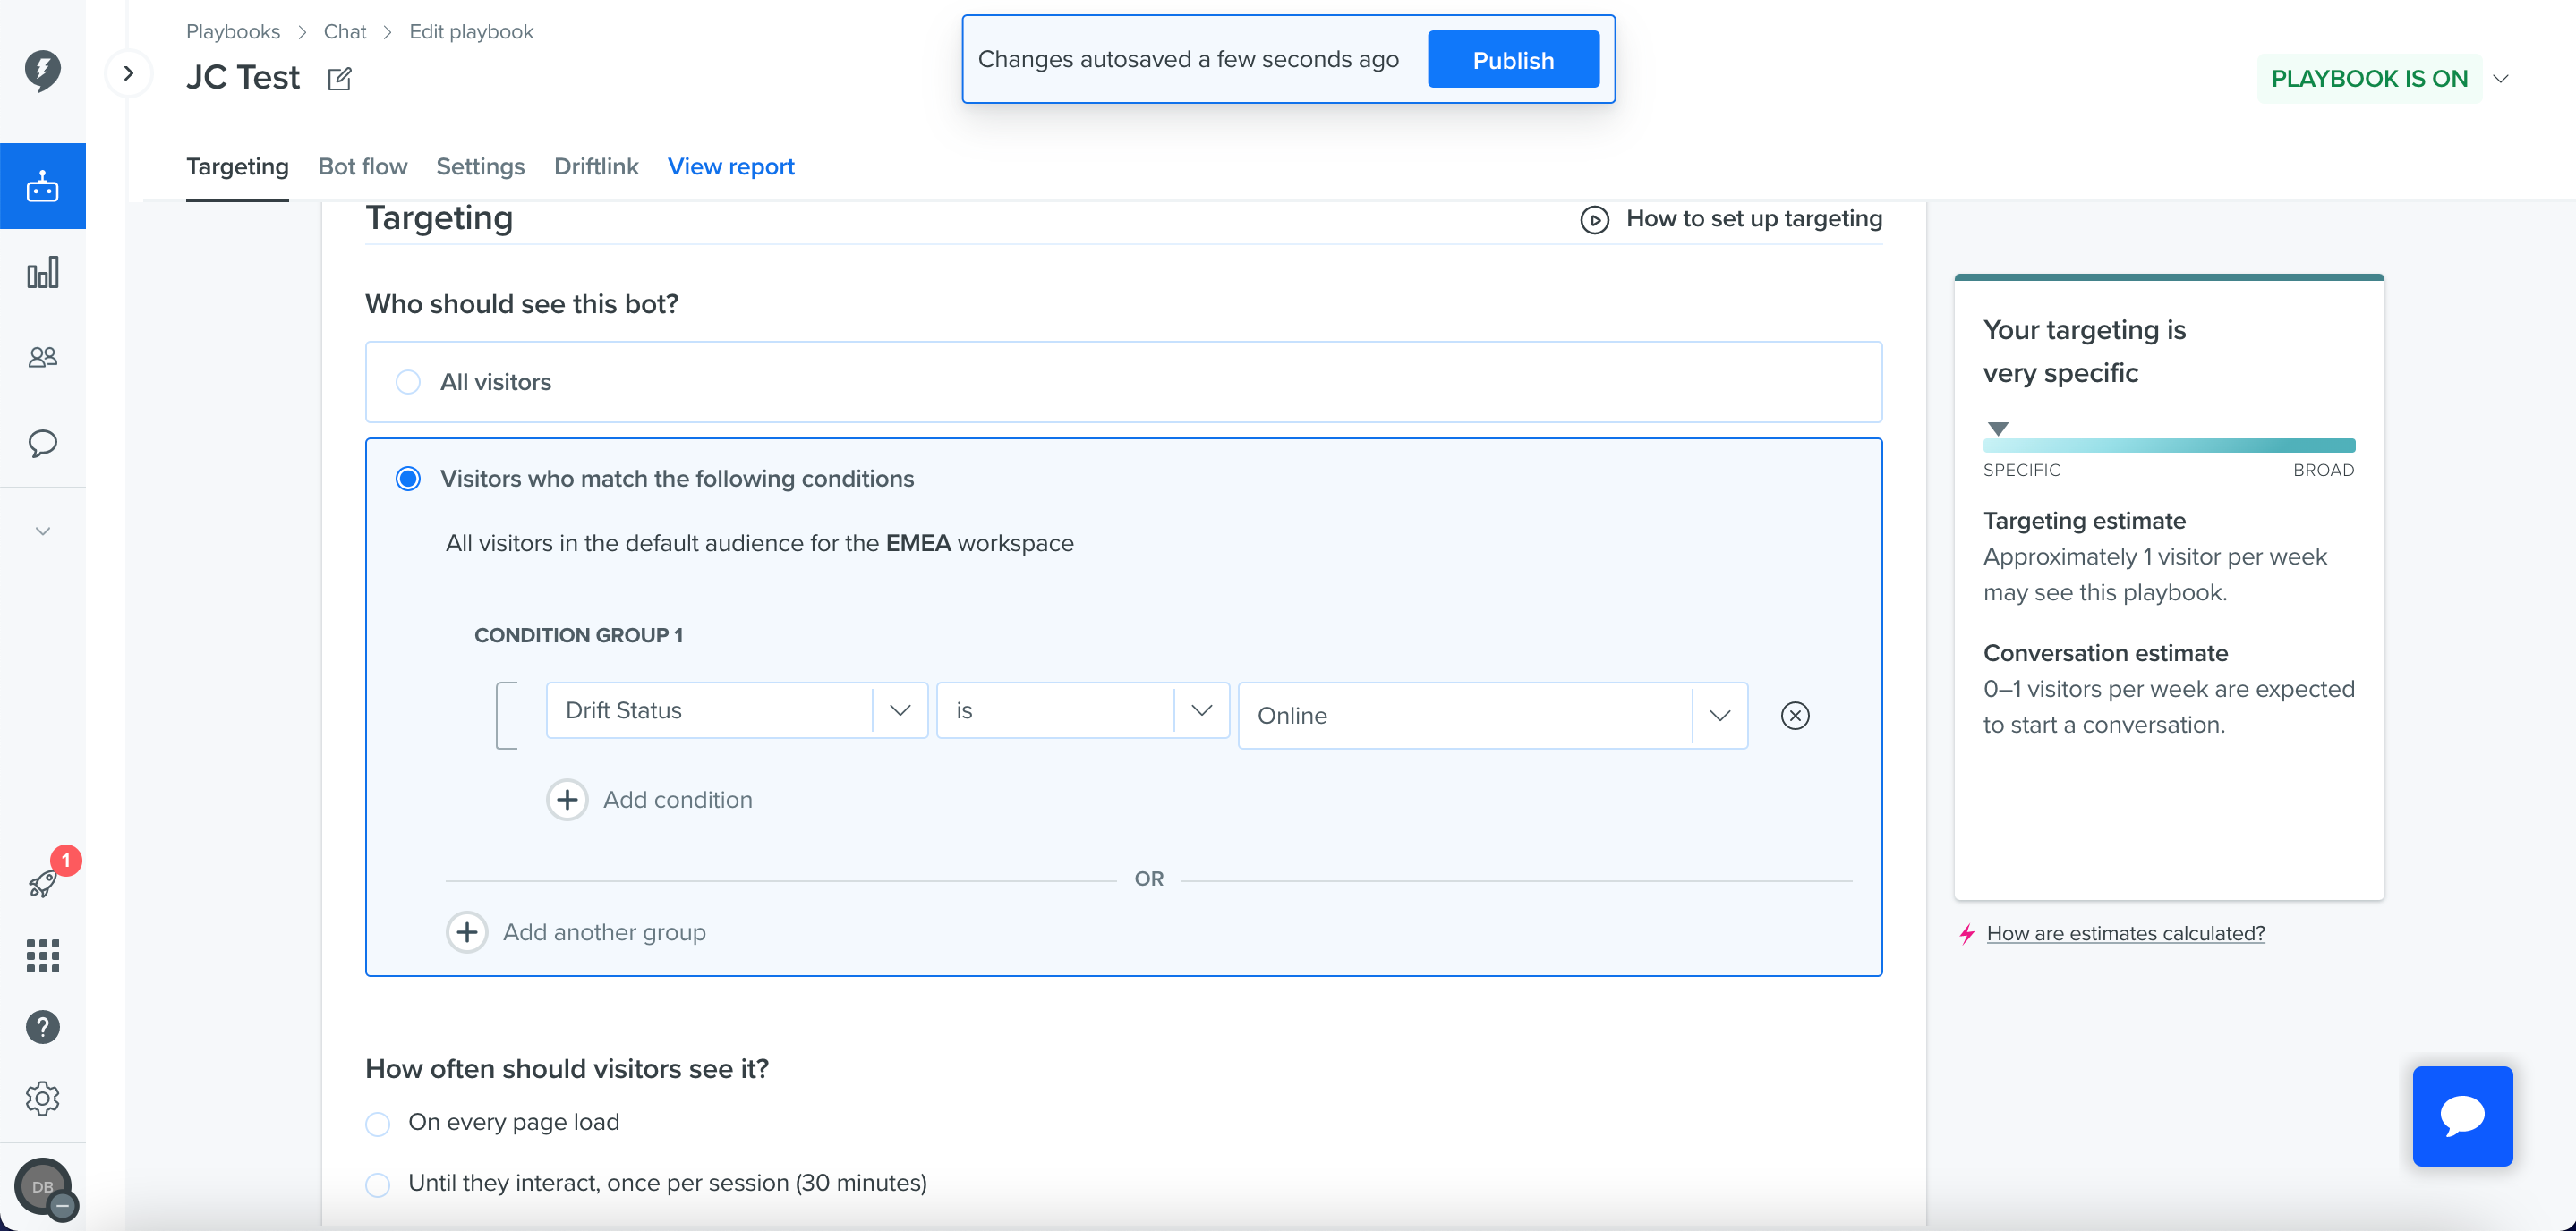Open How are estimates calculated link
Image resolution: width=2576 pixels, height=1231 pixels.
point(2125,932)
